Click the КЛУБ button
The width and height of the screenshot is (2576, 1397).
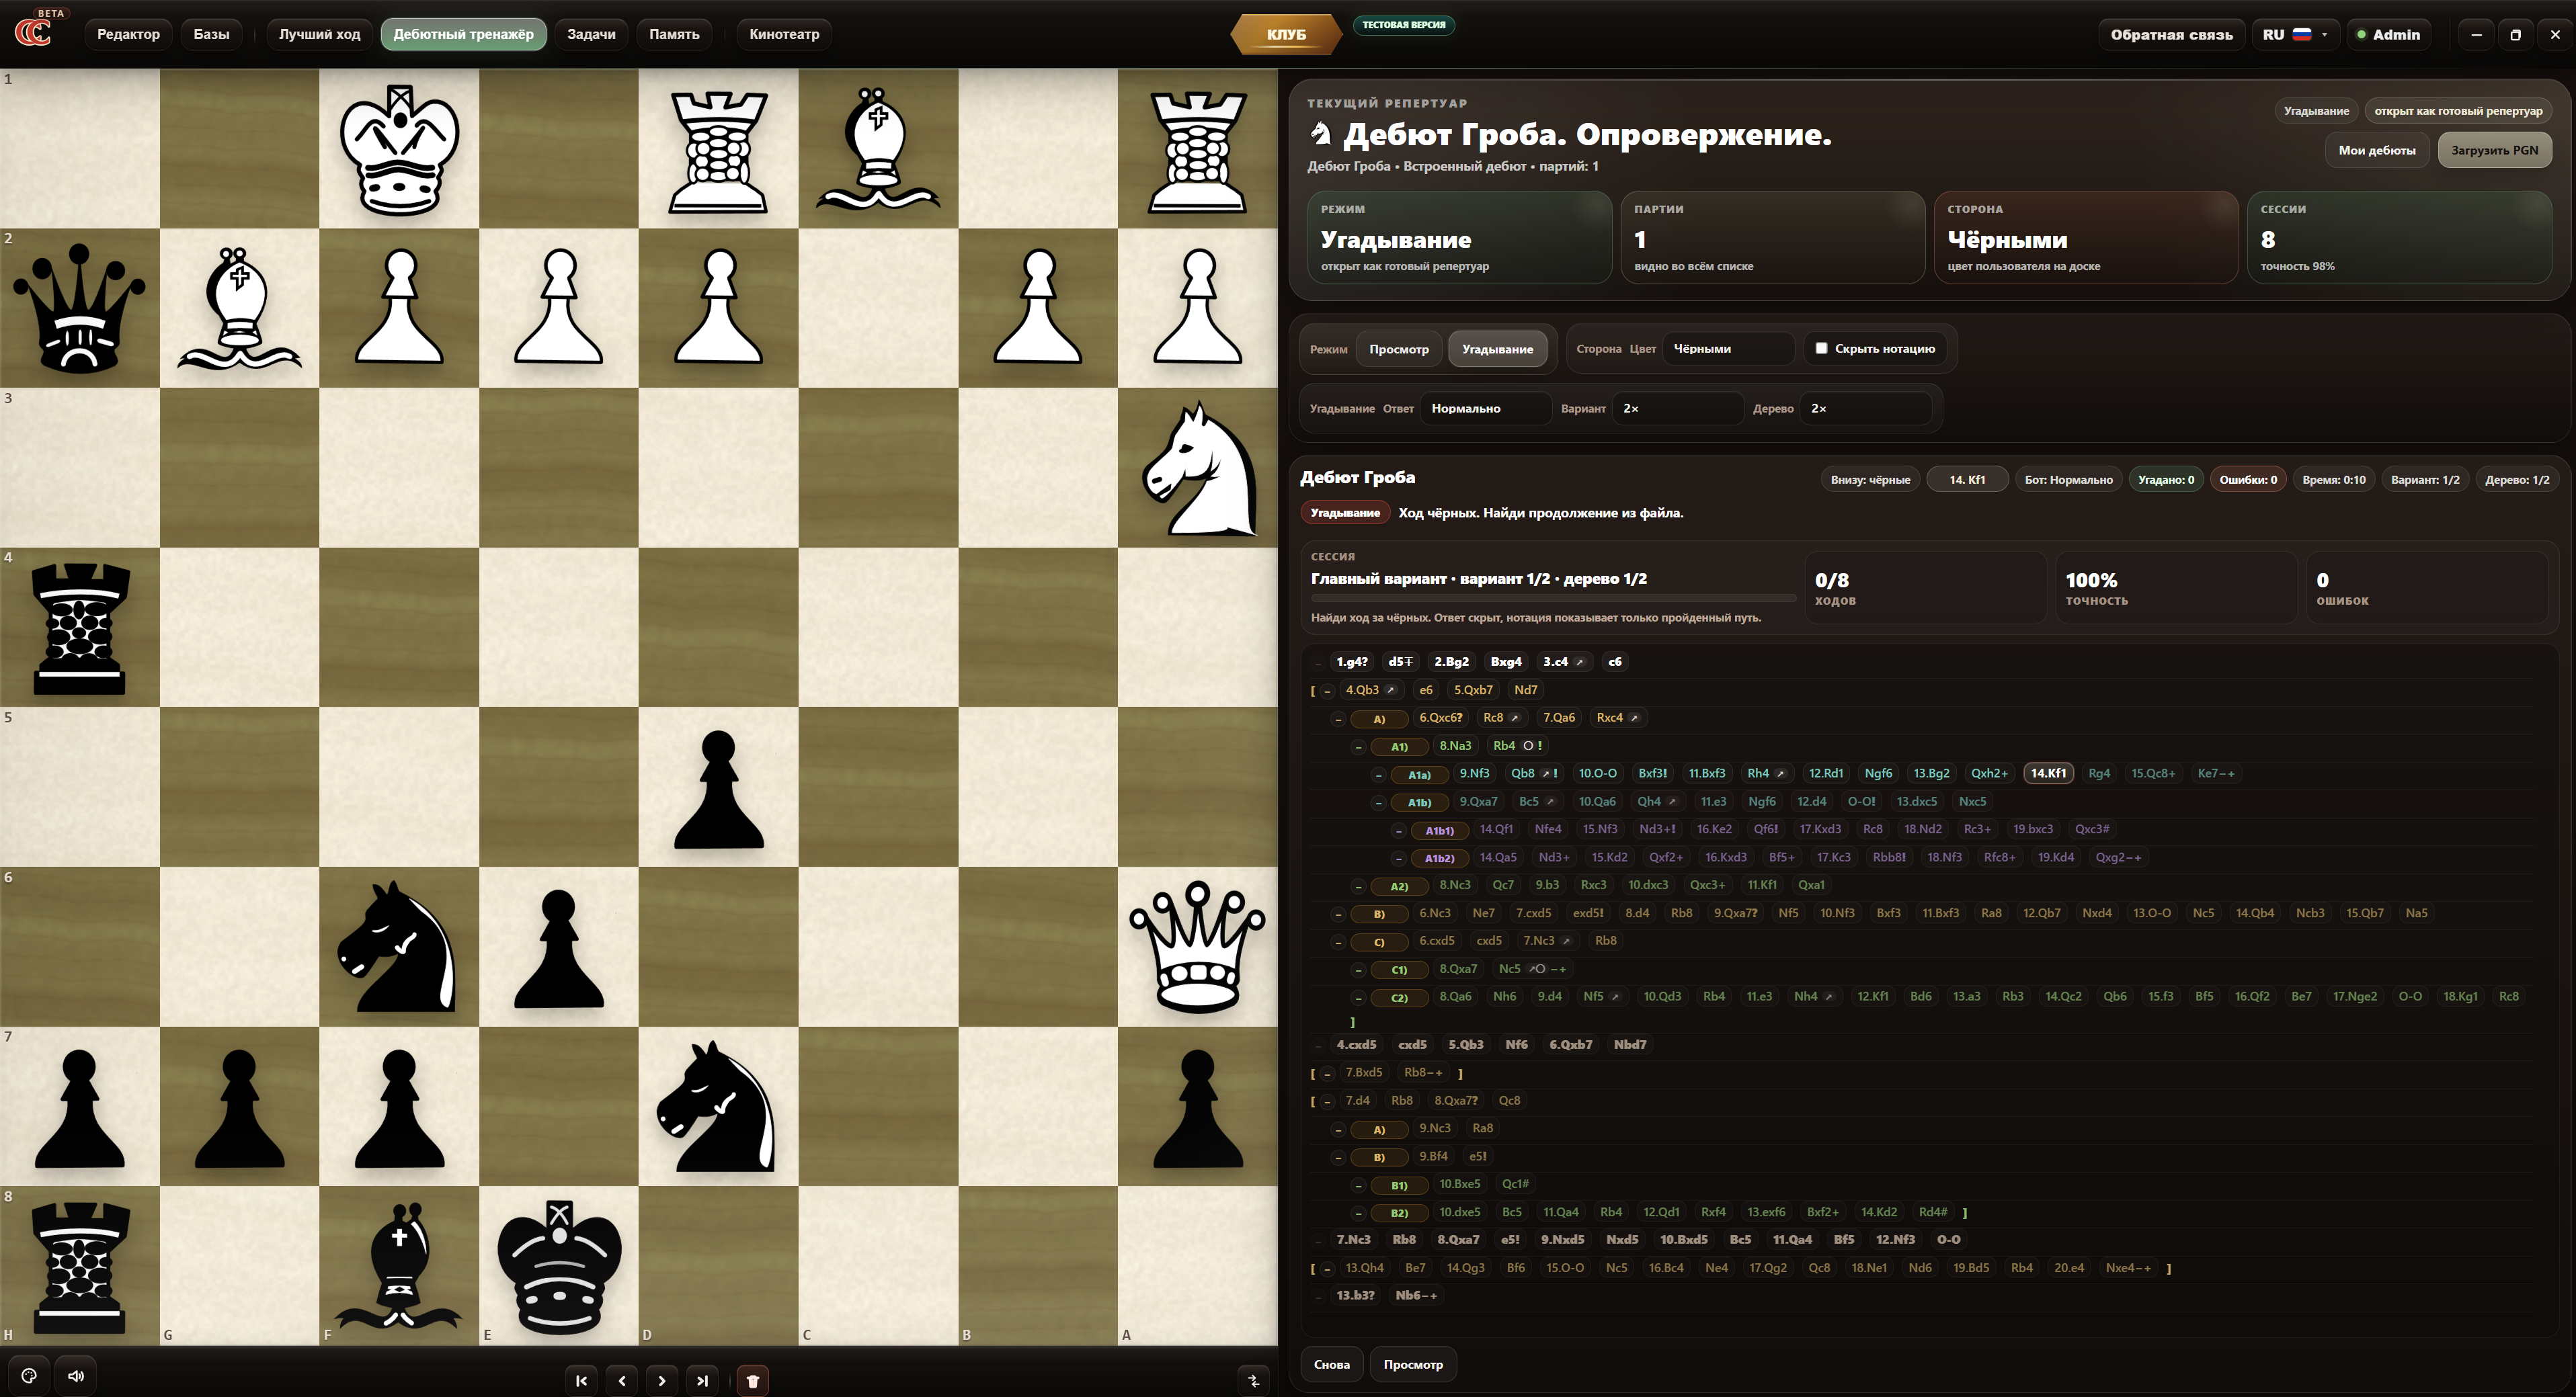(x=1286, y=34)
